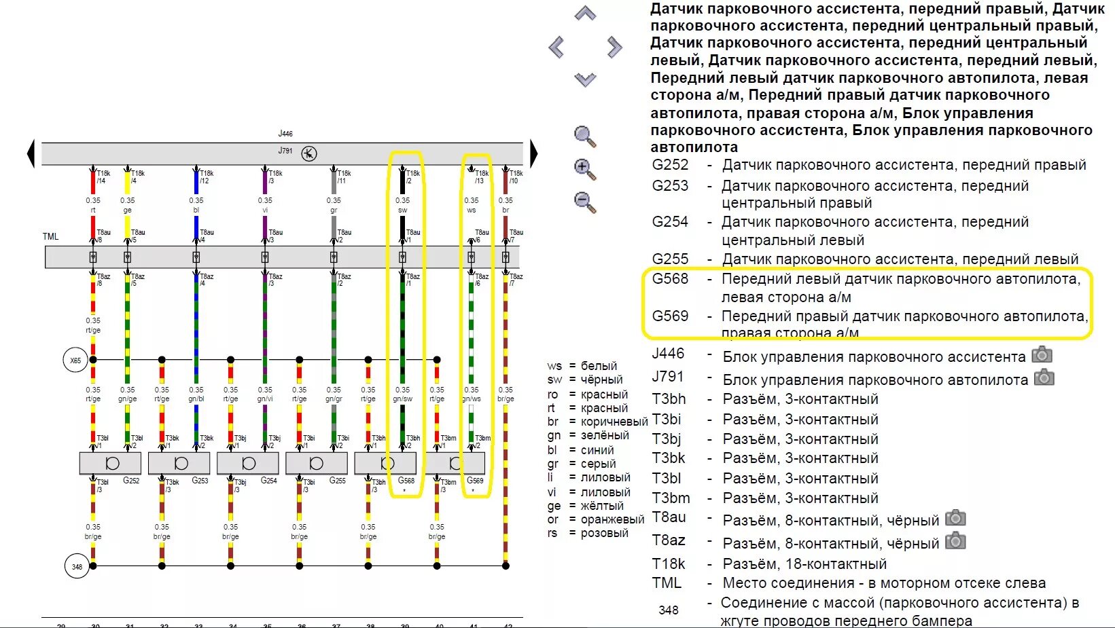The height and width of the screenshot is (628, 1115).
Task: Select legend entry G569 in the list
Action: pyautogui.click(x=870, y=324)
